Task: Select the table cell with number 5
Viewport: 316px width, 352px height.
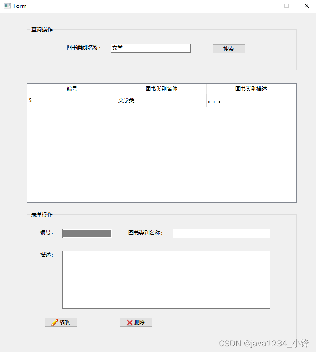Action: click(x=72, y=101)
